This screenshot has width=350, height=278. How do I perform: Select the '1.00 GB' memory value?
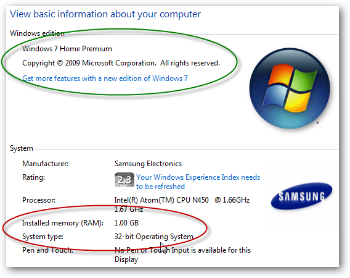pyautogui.click(x=126, y=223)
